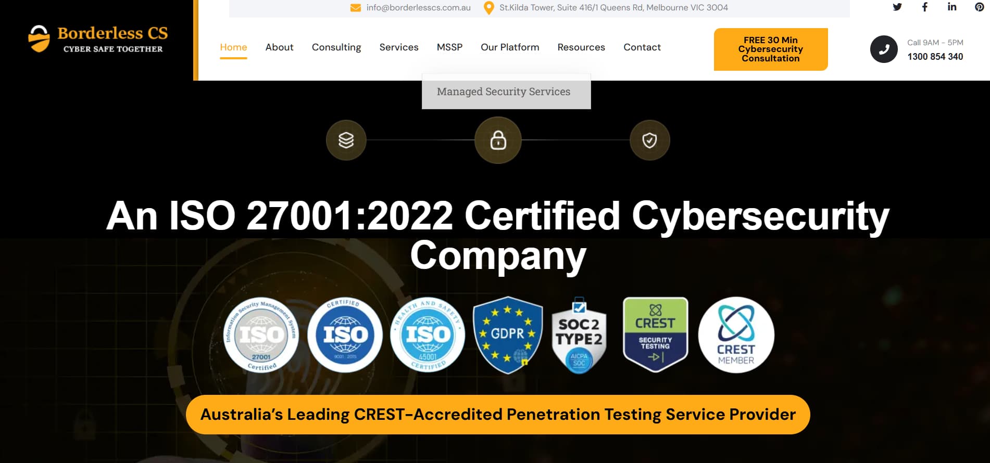The height and width of the screenshot is (463, 990).
Task: Click FREE 30 Min Cybersecurity Consultation button
Action: [771, 49]
